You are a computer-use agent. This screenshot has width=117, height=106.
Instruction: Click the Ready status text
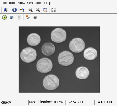(x=6, y=102)
